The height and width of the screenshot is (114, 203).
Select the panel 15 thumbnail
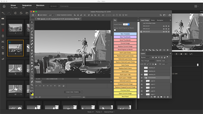point(15,68)
